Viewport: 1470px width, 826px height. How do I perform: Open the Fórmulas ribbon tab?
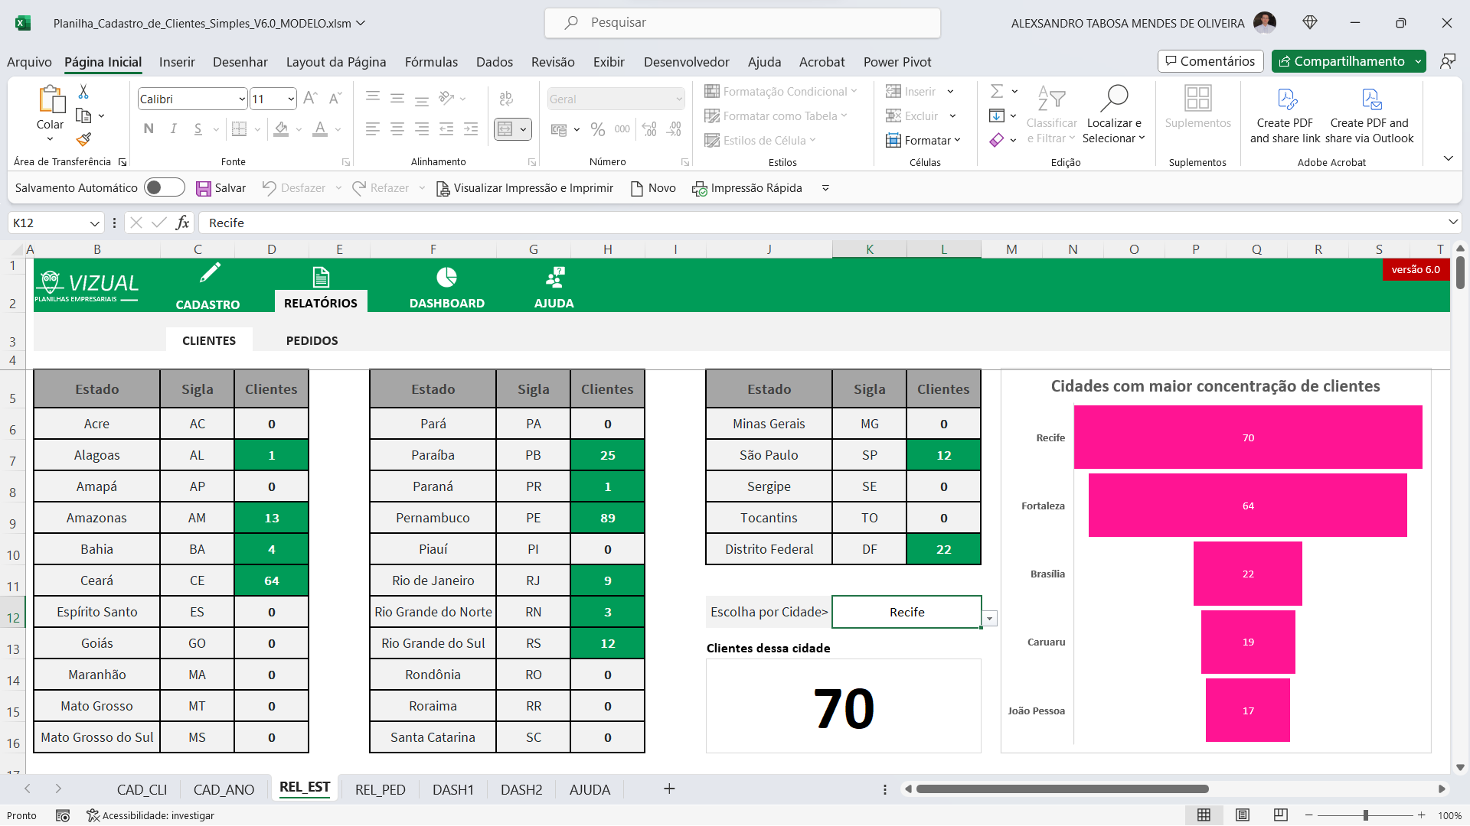(x=431, y=62)
